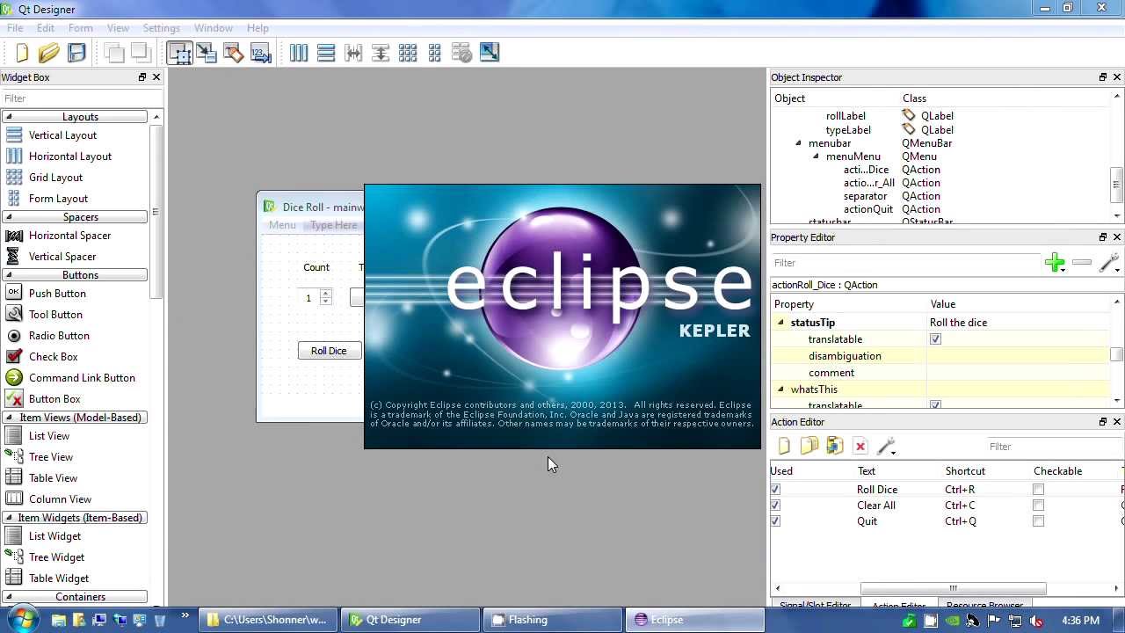Click the Action Editor horizontal scrollbar
Screen dimensions: 1125x633
tap(953, 589)
